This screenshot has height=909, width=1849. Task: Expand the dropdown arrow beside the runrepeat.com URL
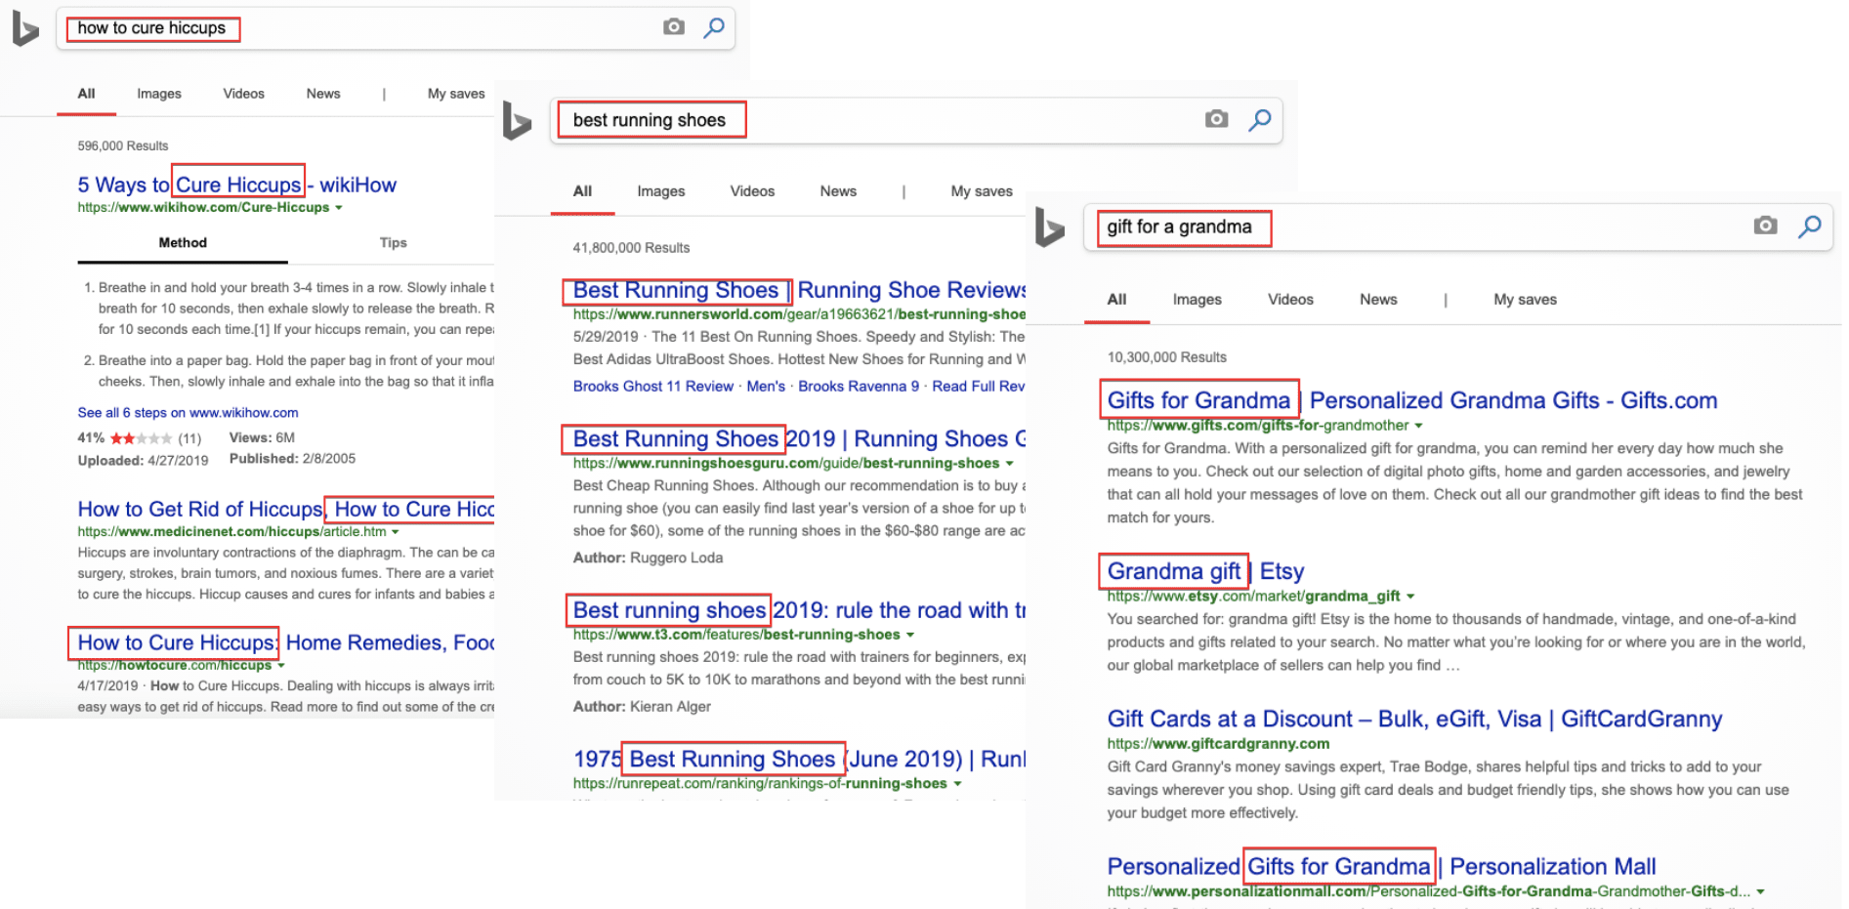957,784
